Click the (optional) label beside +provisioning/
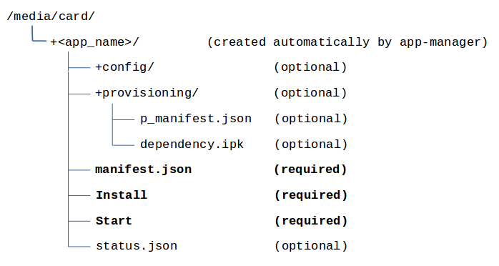The image size is (499, 266). [x=310, y=93]
